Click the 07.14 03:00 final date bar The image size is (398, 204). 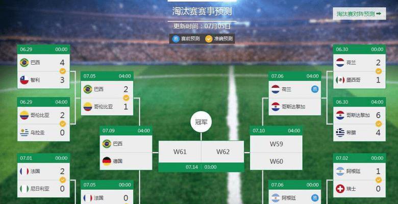click(x=201, y=167)
